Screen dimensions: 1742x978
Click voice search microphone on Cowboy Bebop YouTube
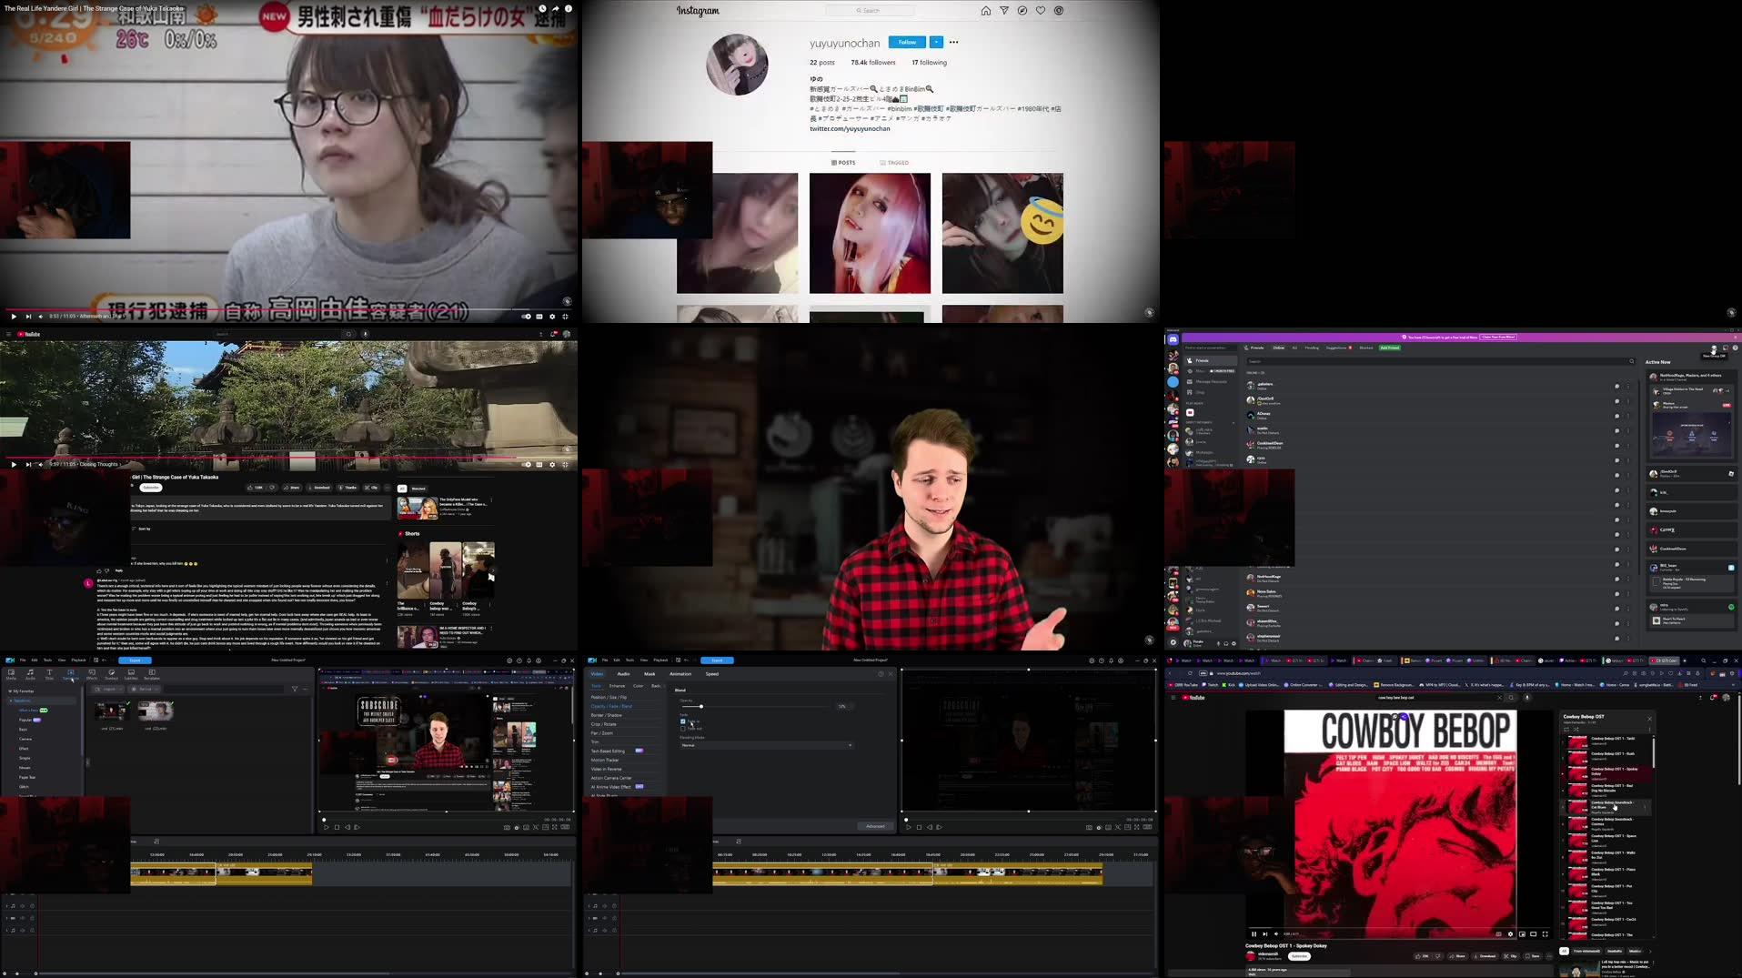tap(1526, 698)
